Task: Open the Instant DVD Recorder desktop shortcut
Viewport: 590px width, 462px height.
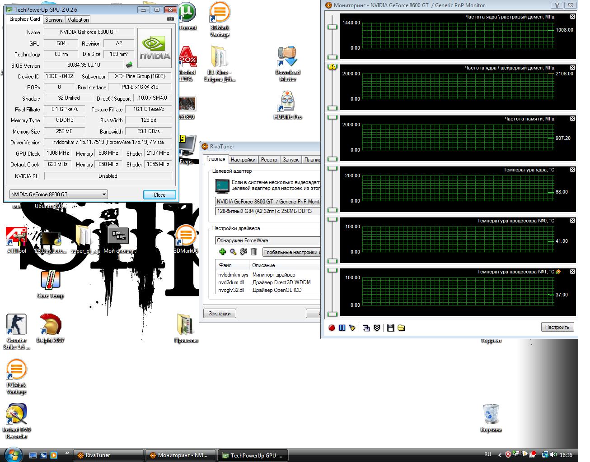Action: click(17, 421)
